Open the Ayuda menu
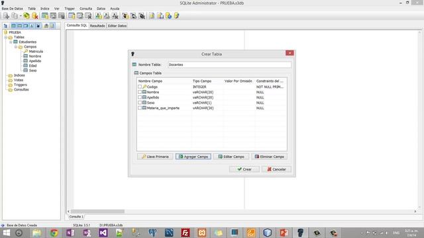The width and height of the screenshot is (424, 238). click(115, 9)
